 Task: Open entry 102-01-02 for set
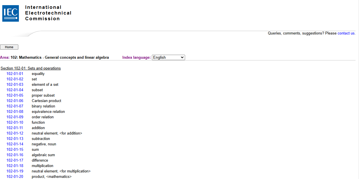point(15,79)
